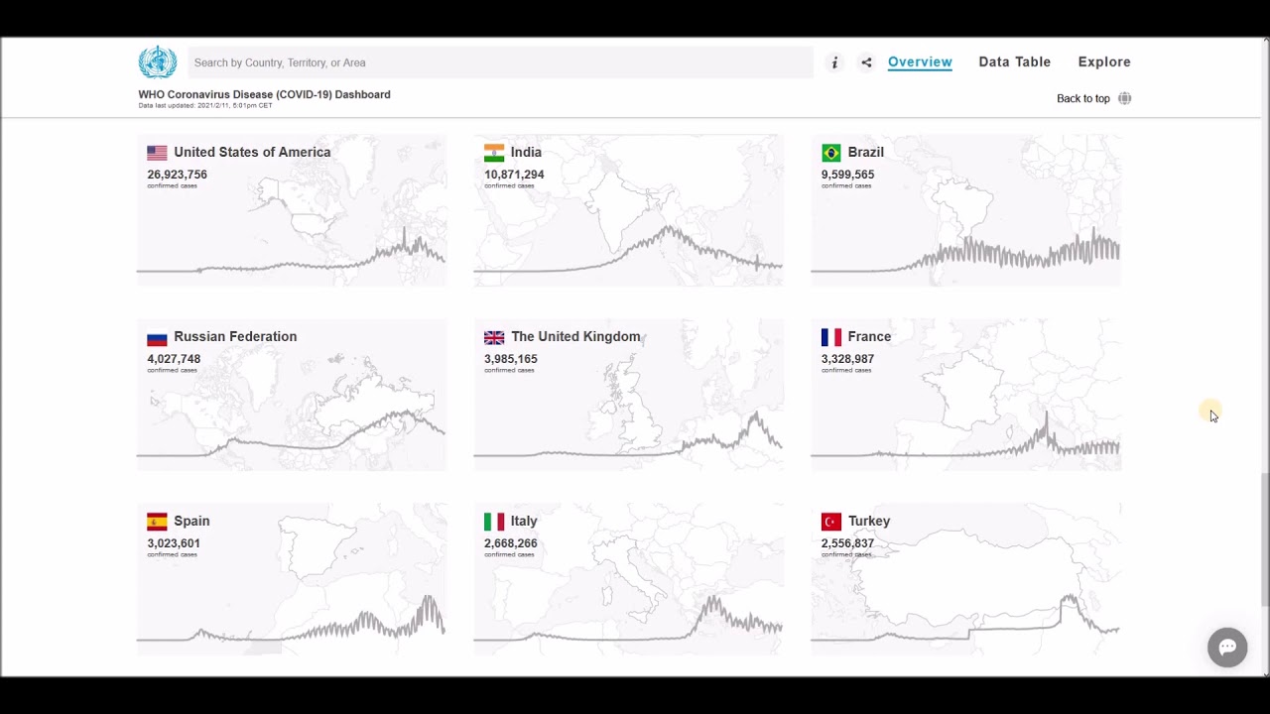Select the Turkey case trend chart
The height and width of the screenshot is (714, 1270).
(x=966, y=619)
